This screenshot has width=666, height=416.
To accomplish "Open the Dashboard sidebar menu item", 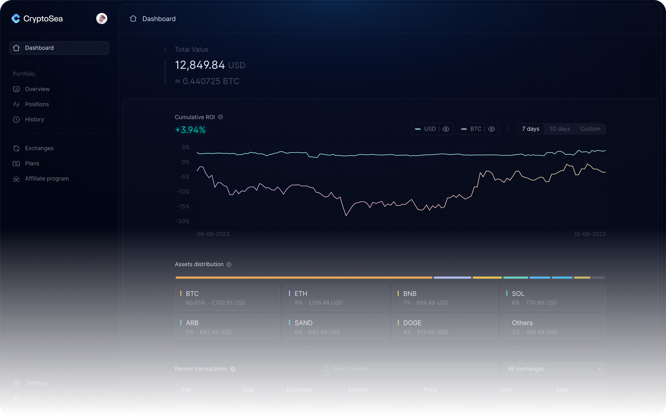I will click(39, 48).
